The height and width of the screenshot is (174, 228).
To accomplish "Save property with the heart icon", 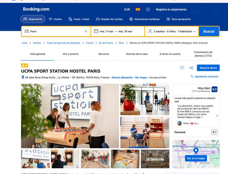I will (x=182, y=68).
